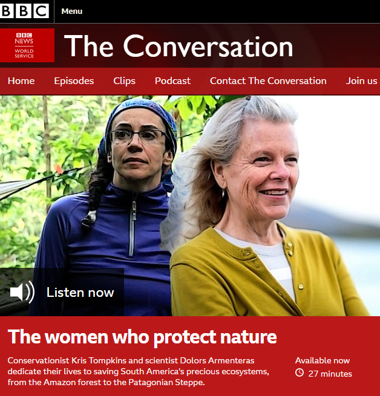
Task: Open The women who protect nature headline
Action: point(142,337)
